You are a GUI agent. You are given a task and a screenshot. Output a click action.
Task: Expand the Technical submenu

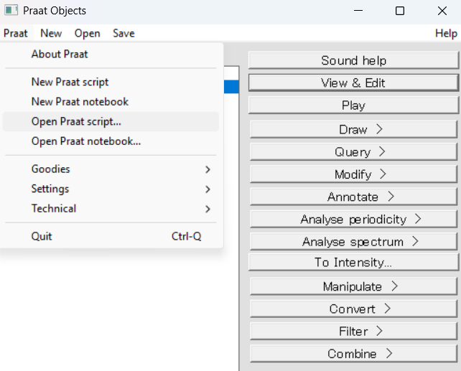(111, 209)
